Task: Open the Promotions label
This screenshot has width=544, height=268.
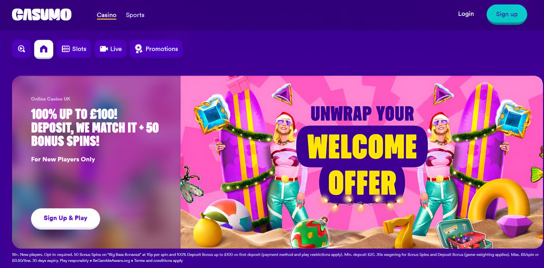Action: click(x=162, y=49)
